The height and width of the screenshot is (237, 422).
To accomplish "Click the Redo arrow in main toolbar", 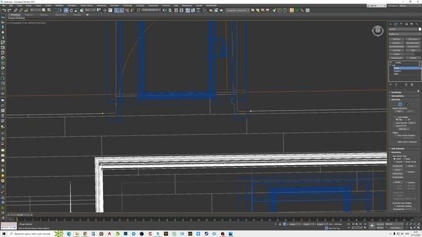I will [9, 11].
